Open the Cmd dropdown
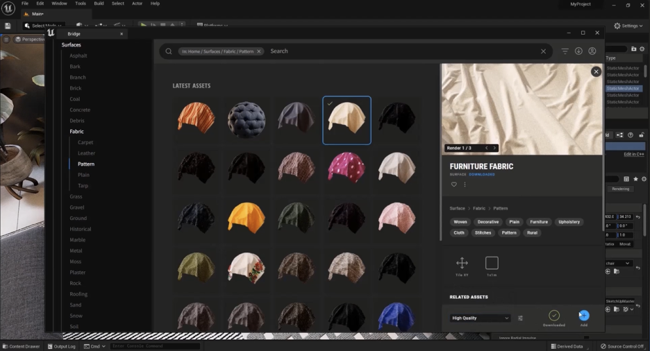Image resolution: width=650 pixels, height=351 pixels. (94, 346)
